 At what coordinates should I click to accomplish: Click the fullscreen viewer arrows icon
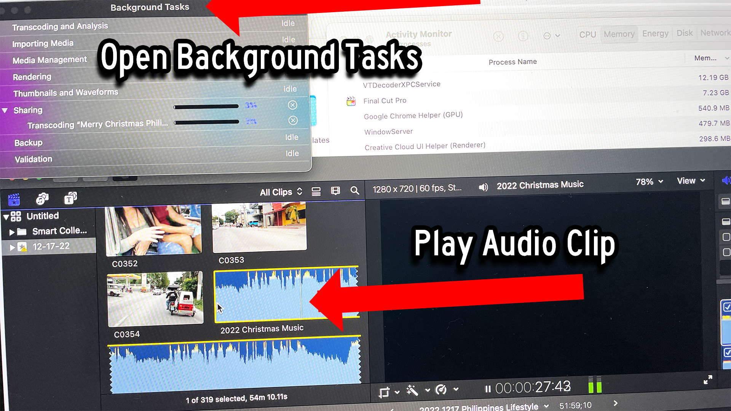[708, 379]
